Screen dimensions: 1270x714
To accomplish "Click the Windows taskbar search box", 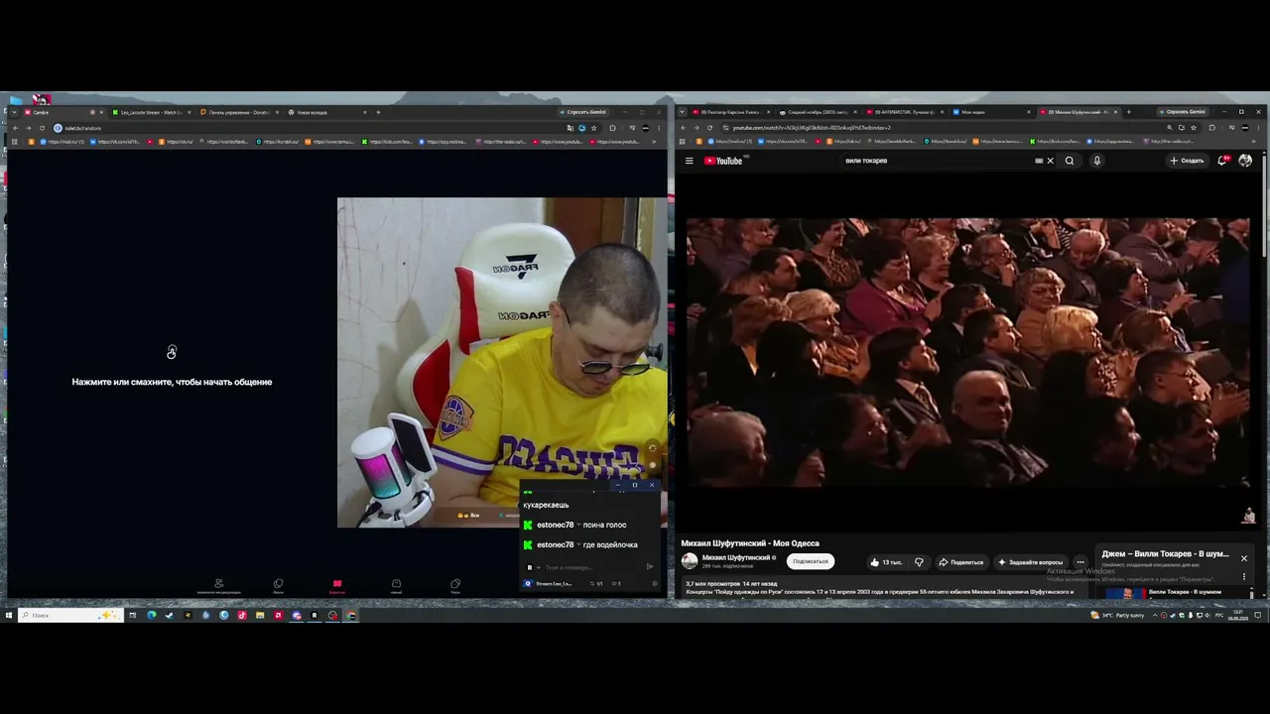I will tap(69, 615).
